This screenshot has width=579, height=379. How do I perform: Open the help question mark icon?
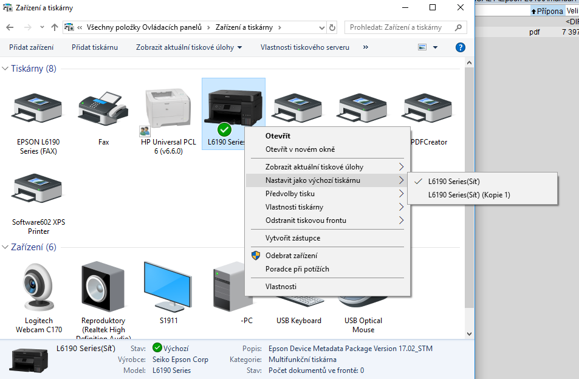[460, 47]
